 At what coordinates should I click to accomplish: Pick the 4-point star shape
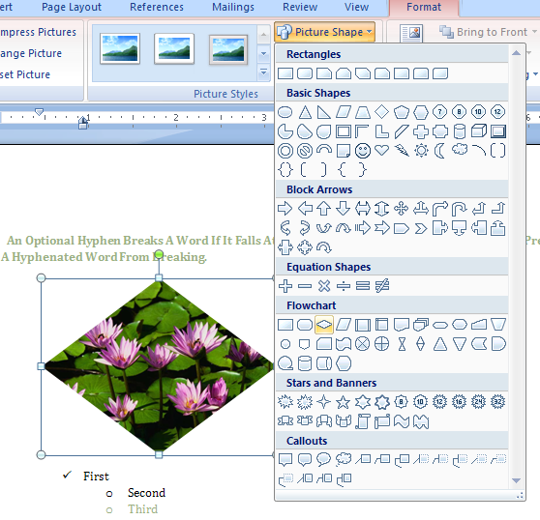point(324,402)
